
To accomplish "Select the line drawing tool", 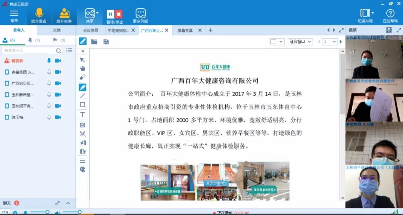I will coord(82,96).
